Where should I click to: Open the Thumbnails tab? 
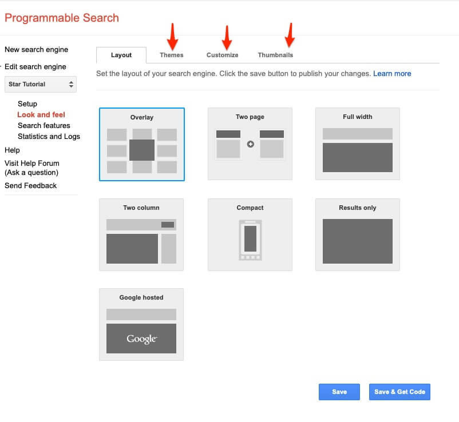[275, 55]
